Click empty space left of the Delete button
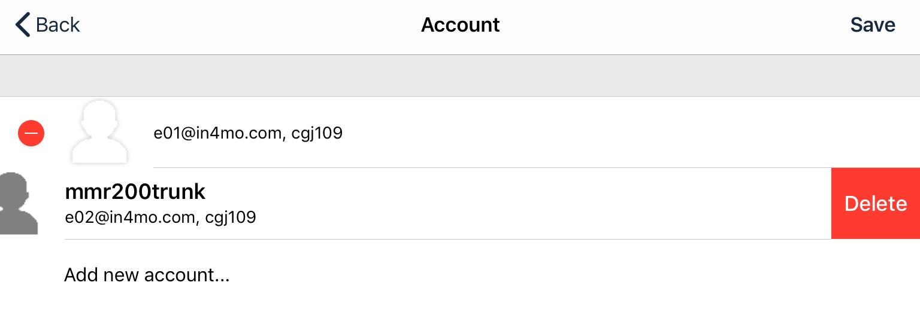920x310 pixels. tap(539, 204)
